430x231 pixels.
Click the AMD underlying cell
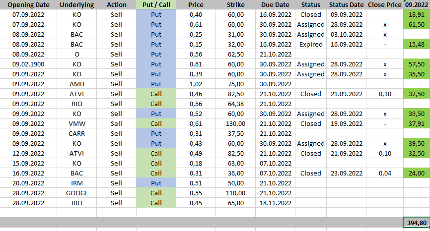(x=76, y=84)
